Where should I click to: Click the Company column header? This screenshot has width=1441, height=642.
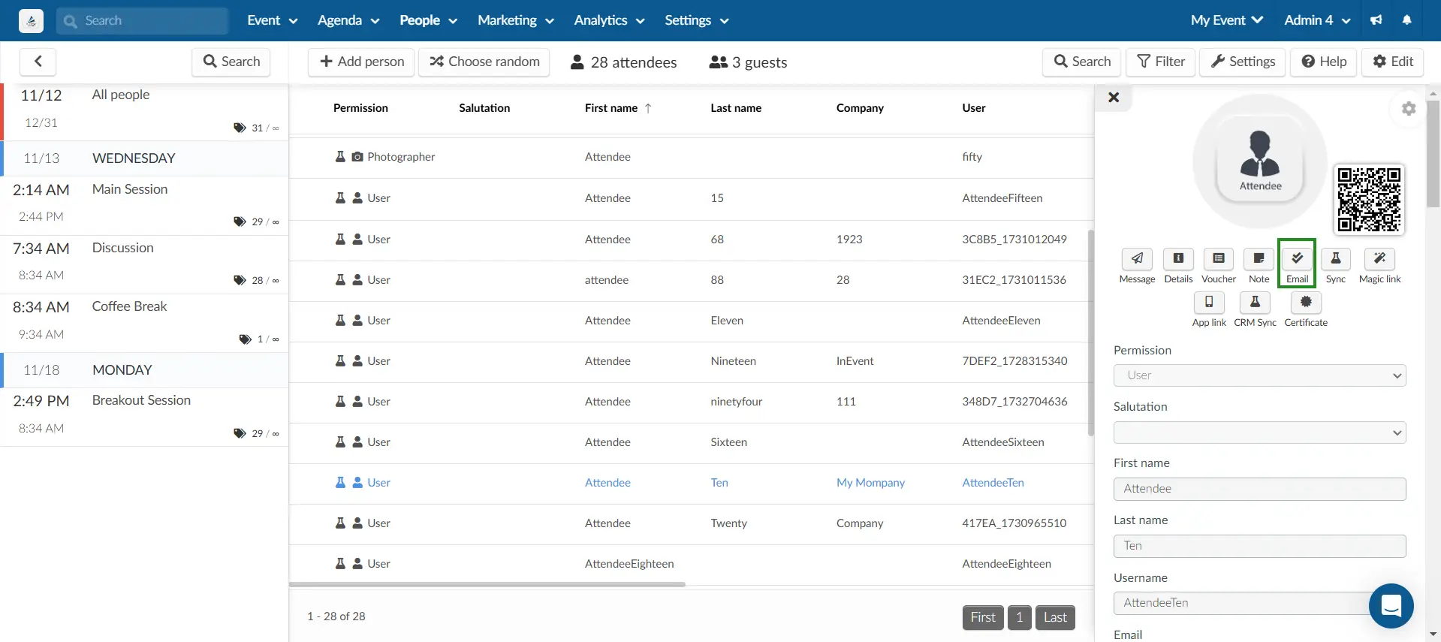pos(860,108)
